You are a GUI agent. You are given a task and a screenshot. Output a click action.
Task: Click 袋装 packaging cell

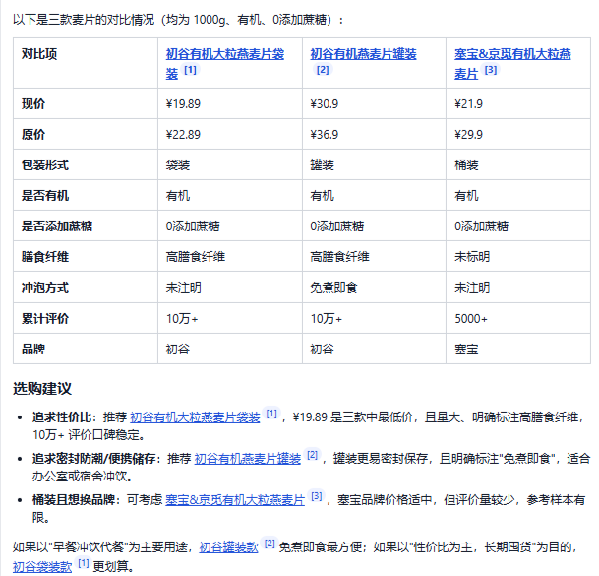178,165
